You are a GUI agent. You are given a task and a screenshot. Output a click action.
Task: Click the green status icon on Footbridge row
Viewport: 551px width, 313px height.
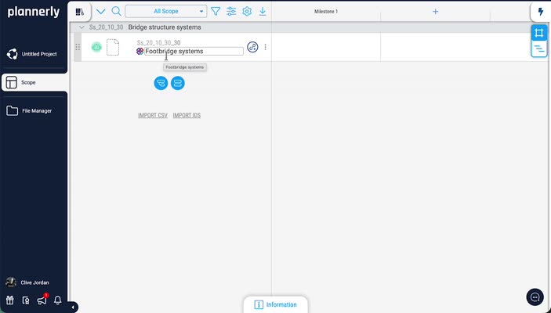pyautogui.click(x=96, y=47)
